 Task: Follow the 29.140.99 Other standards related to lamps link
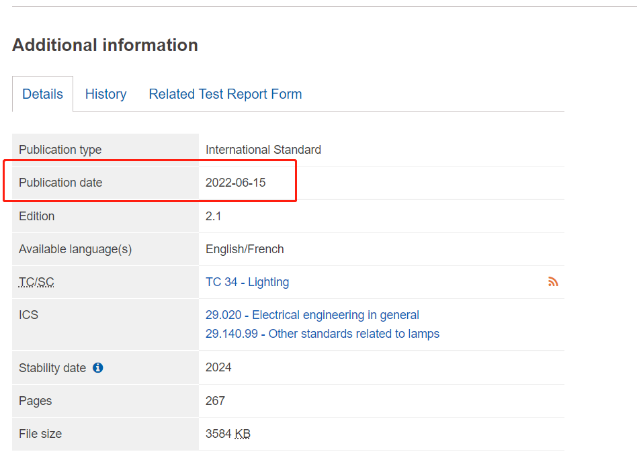coord(322,334)
